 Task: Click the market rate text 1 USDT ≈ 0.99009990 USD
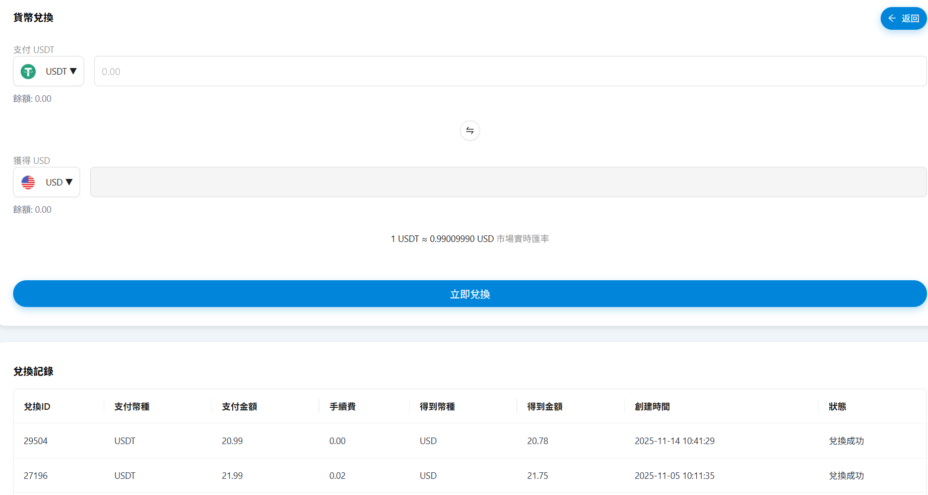coord(442,239)
